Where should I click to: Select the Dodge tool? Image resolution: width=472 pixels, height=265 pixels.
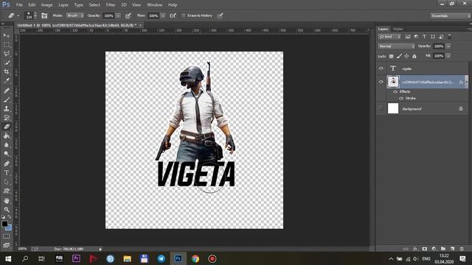(x=7, y=154)
